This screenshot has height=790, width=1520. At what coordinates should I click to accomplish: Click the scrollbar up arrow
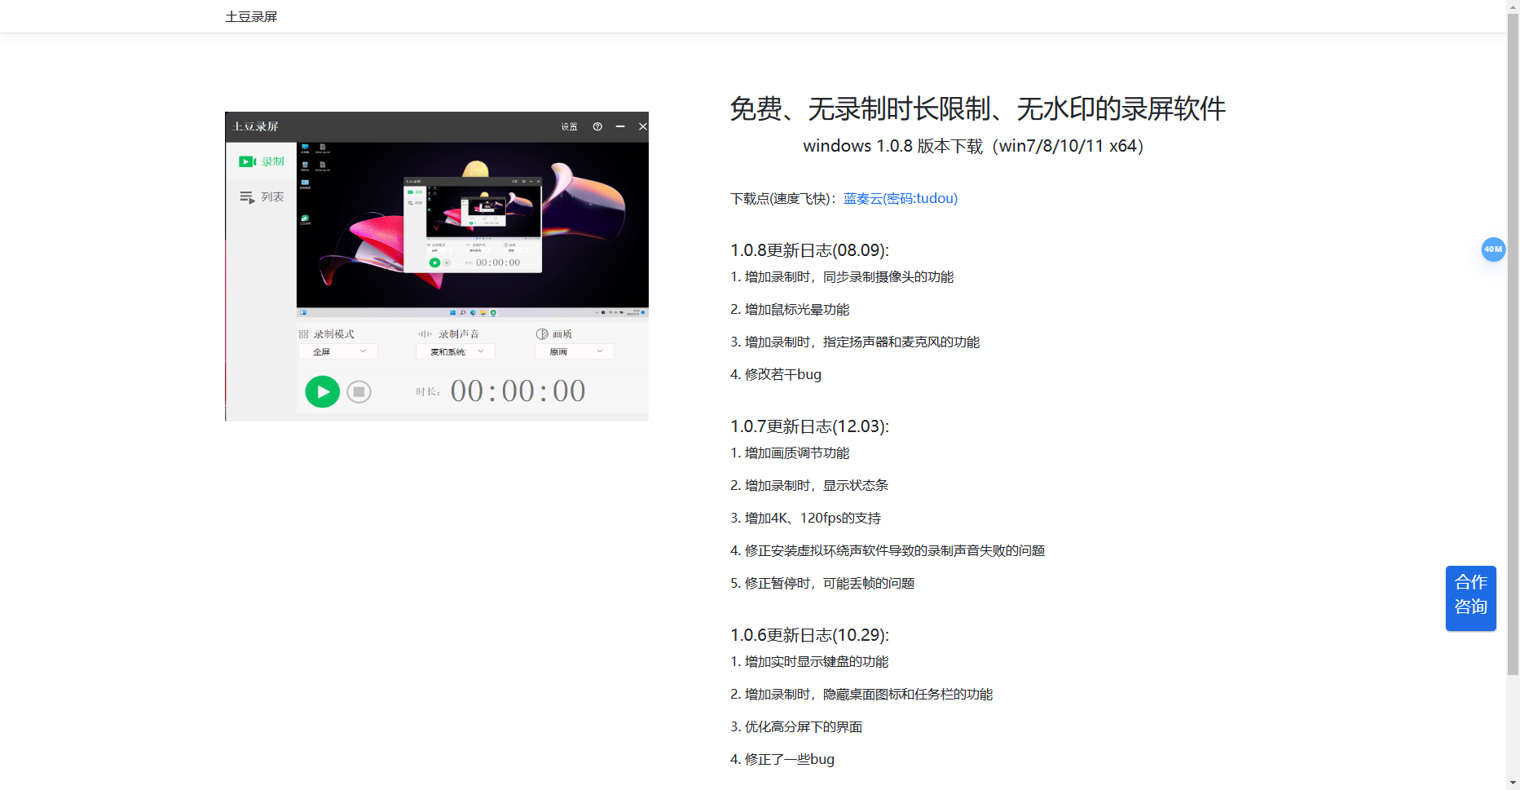[1513, 5]
